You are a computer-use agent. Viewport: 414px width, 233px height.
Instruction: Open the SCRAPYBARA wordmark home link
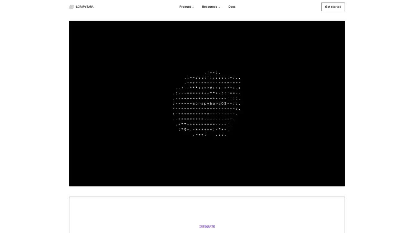point(85,7)
